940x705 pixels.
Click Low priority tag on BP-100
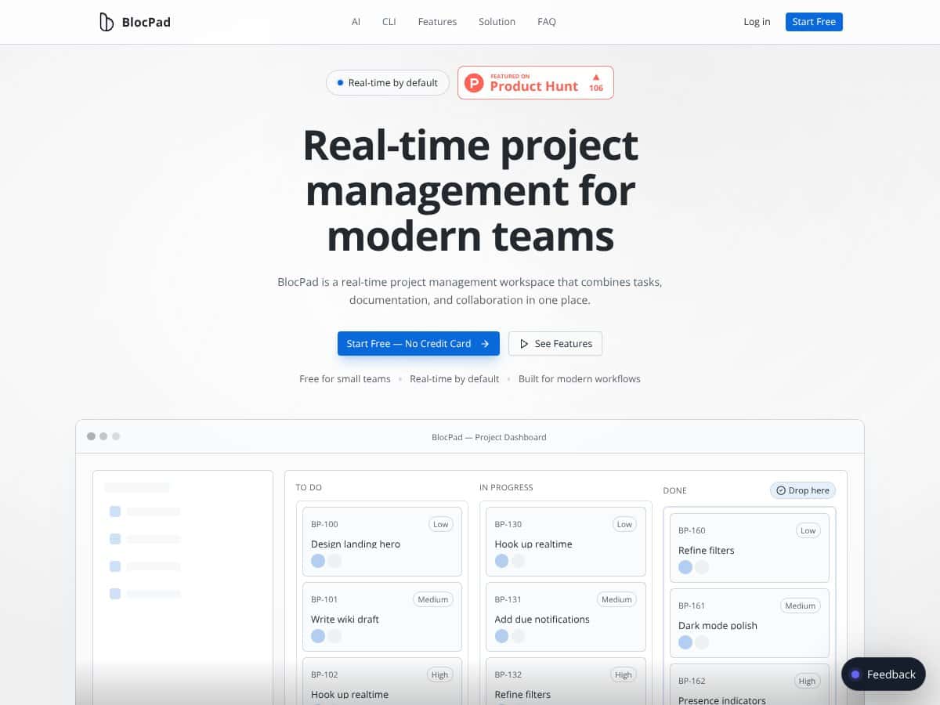pyautogui.click(x=441, y=524)
